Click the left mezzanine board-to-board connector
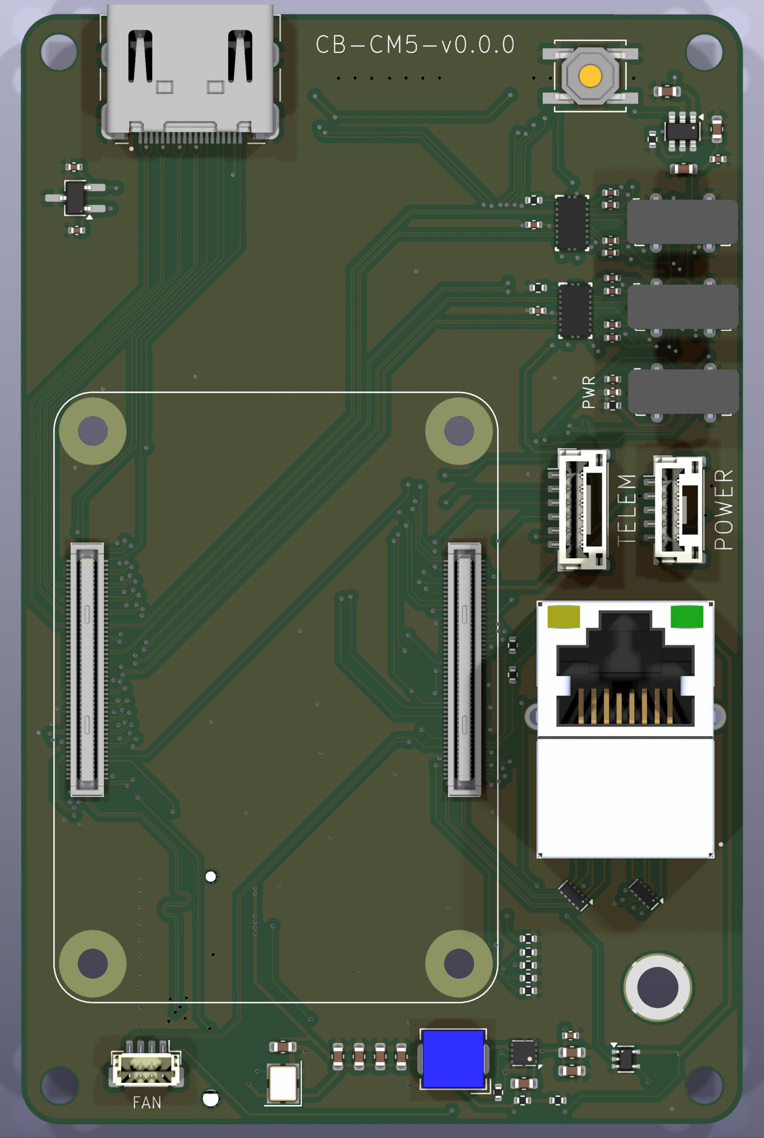764x1138 pixels. coord(88,670)
